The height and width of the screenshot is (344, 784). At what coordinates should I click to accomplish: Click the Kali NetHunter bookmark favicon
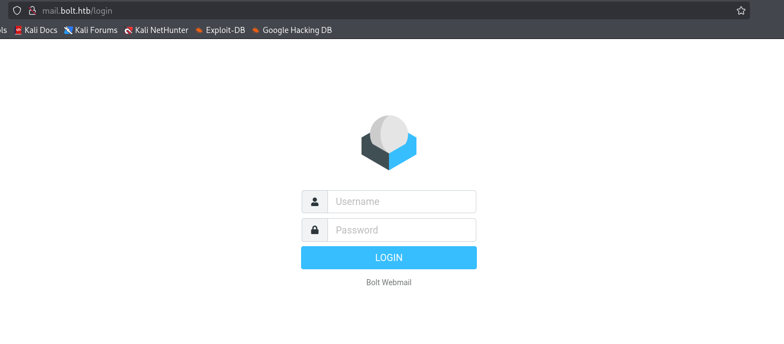pyautogui.click(x=129, y=30)
